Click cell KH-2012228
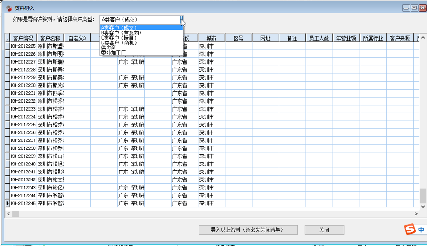Viewport: 427px width, 246px height. coord(24,70)
